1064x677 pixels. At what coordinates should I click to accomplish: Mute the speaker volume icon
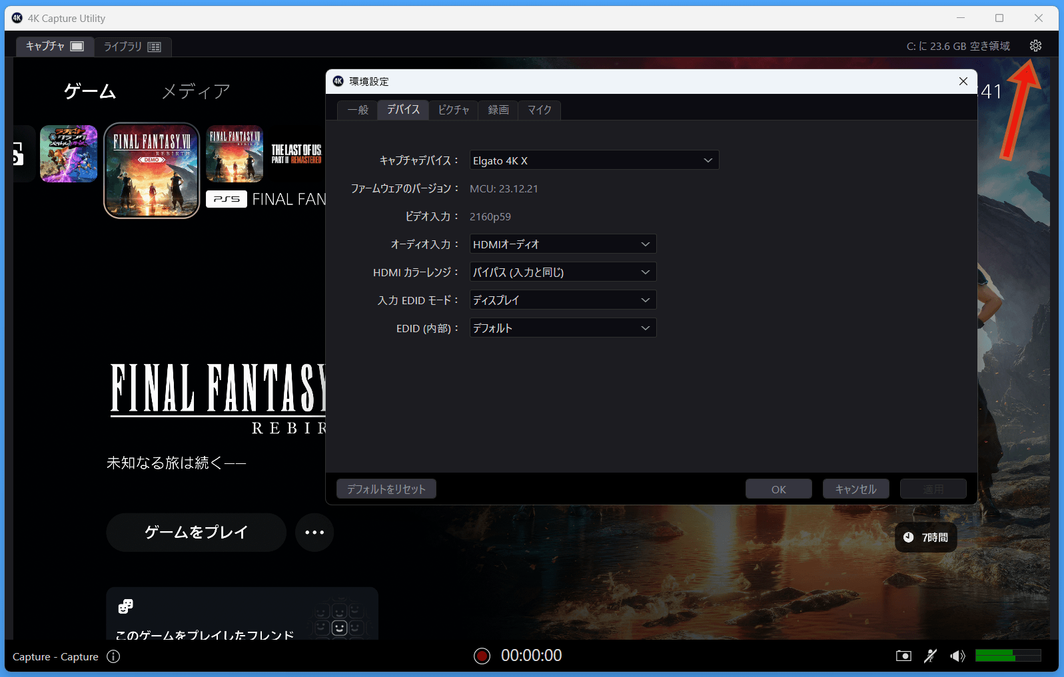tap(957, 656)
